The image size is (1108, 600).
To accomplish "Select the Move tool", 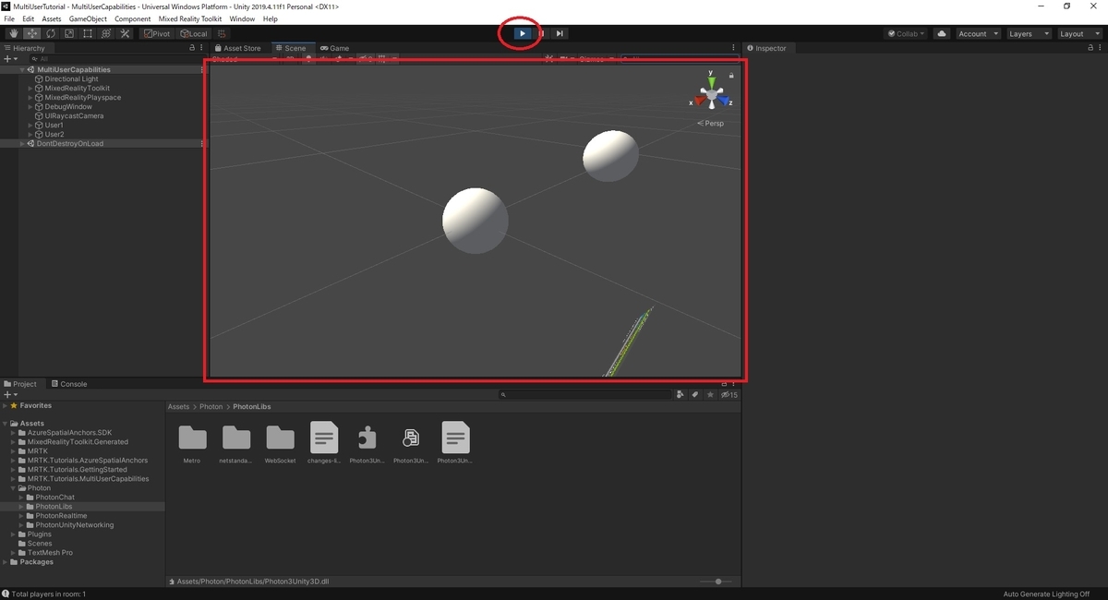I will [x=32, y=34].
